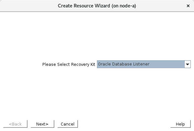The width and height of the screenshot is (194, 131).
Task: Click the greyed-out <Back button
Action: pos(15,124)
